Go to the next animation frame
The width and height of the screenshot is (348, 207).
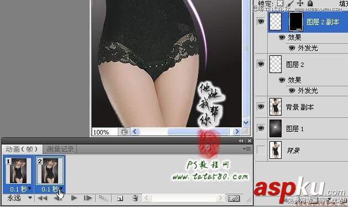pyautogui.click(x=88, y=198)
